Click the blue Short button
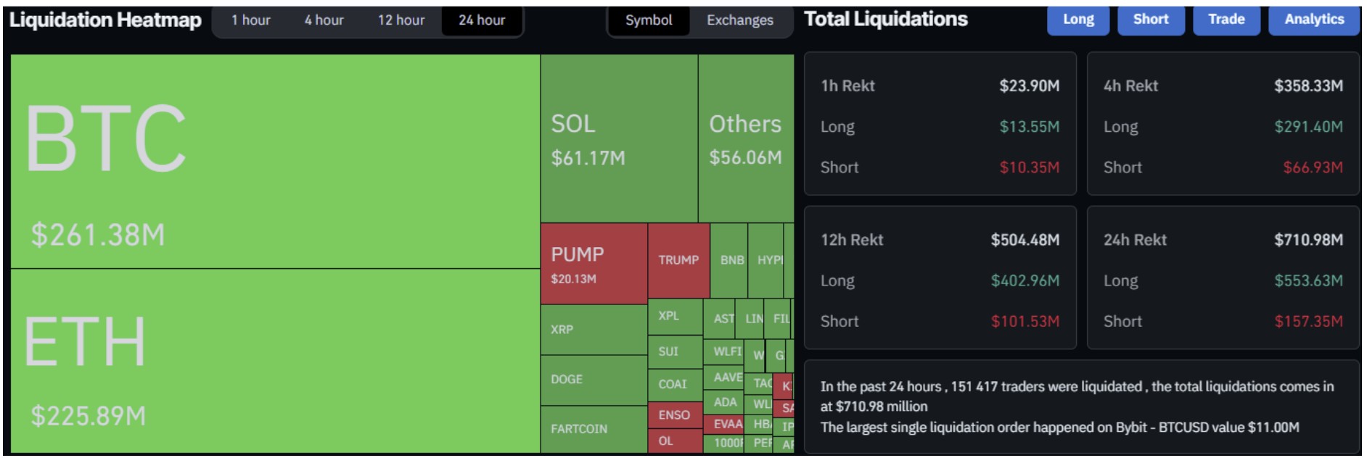The image size is (1367, 458). pos(1150,20)
